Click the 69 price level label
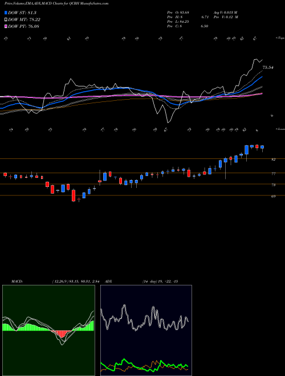 (273, 196)
